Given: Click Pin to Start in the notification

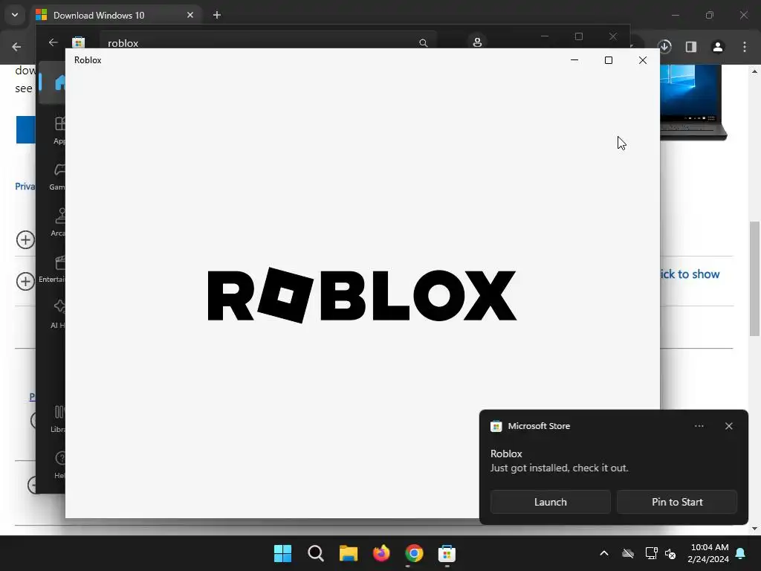Looking at the screenshot, I should [x=676, y=502].
